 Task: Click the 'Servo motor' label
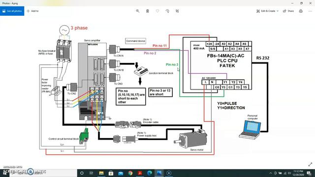click(x=197, y=149)
